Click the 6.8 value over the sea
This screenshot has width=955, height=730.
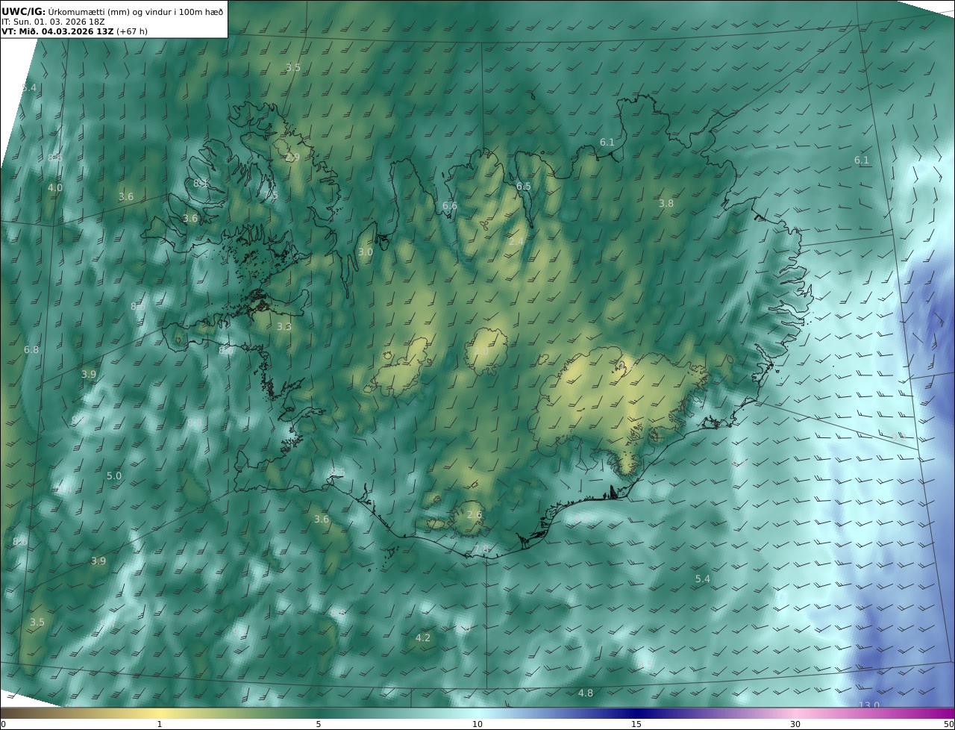click(31, 350)
